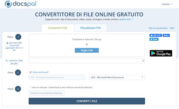Click the step 1 circle
Screen dimensions: 179x109
pos(18,37)
